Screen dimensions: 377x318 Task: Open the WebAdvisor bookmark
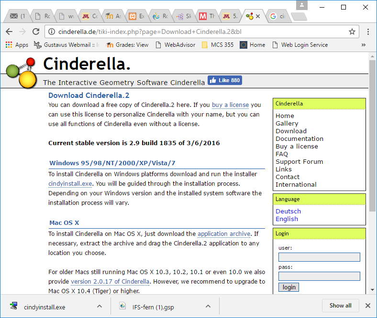pos(175,45)
